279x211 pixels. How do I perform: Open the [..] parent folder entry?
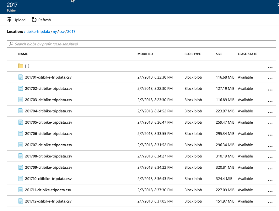pyautogui.click(x=27, y=66)
